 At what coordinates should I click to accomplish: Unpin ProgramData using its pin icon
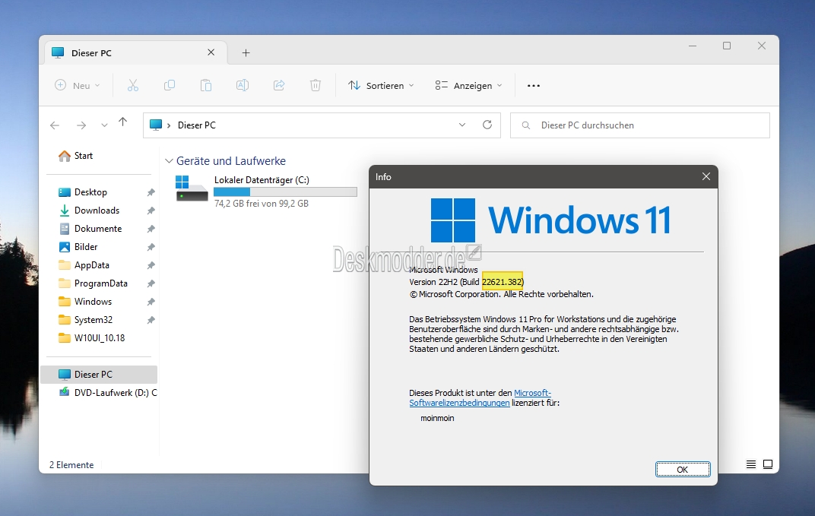coord(151,283)
